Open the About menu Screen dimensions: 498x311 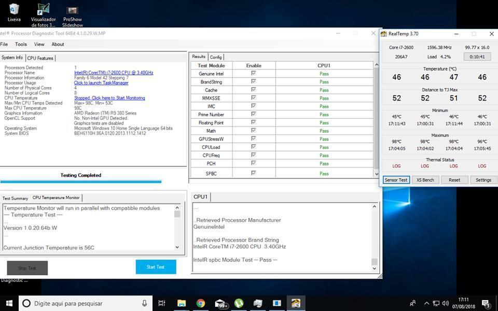(x=58, y=45)
